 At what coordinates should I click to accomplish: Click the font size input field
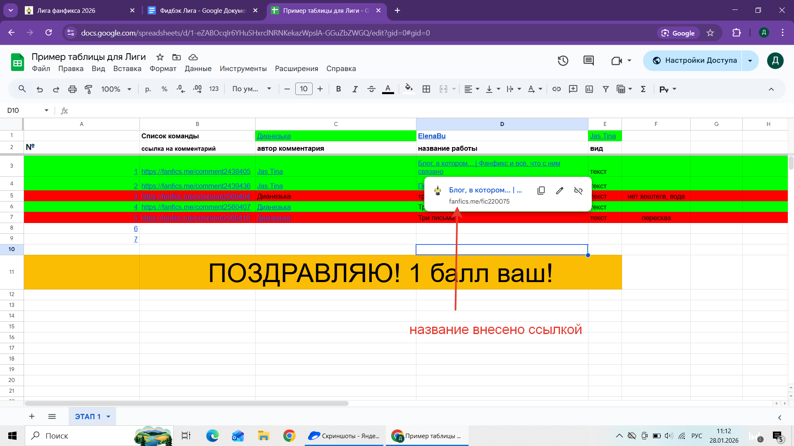[x=304, y=89]
